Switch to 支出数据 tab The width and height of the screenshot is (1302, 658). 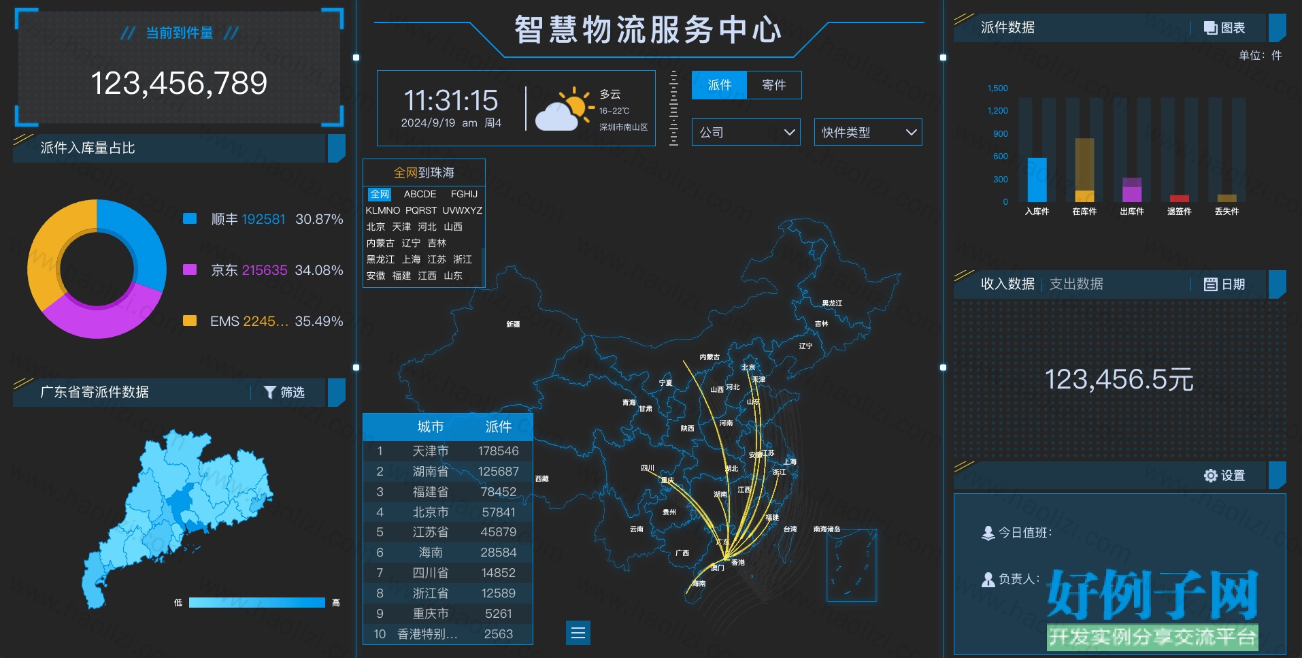(x=1076, y=284)
